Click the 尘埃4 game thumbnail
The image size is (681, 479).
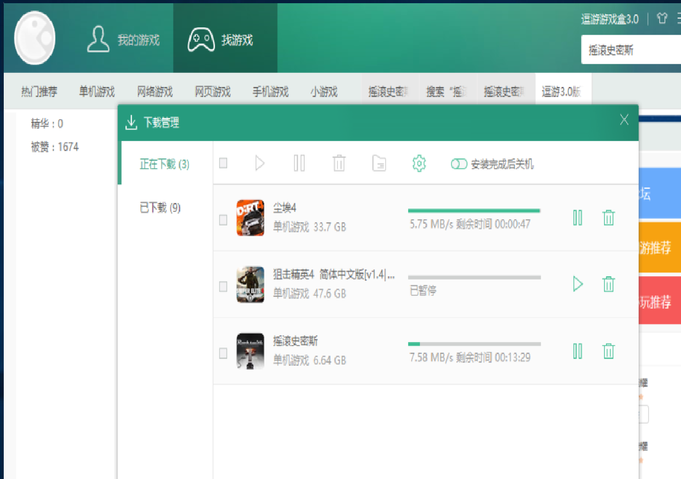click(250, 218)
